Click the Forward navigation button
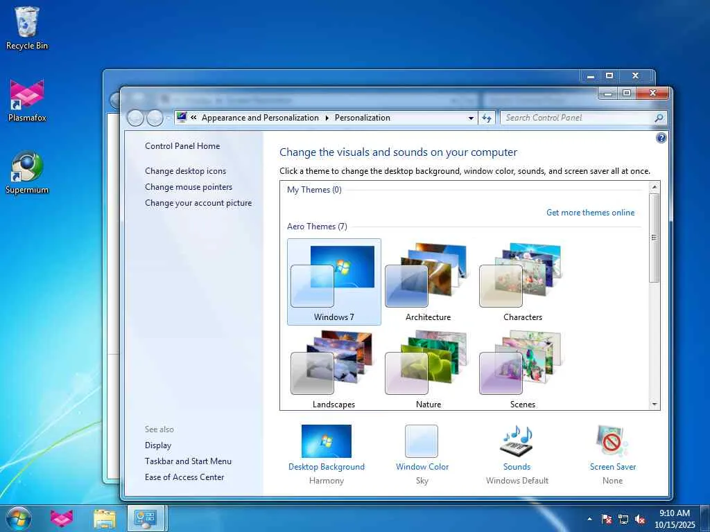710x532 pixels. point(155,118)
